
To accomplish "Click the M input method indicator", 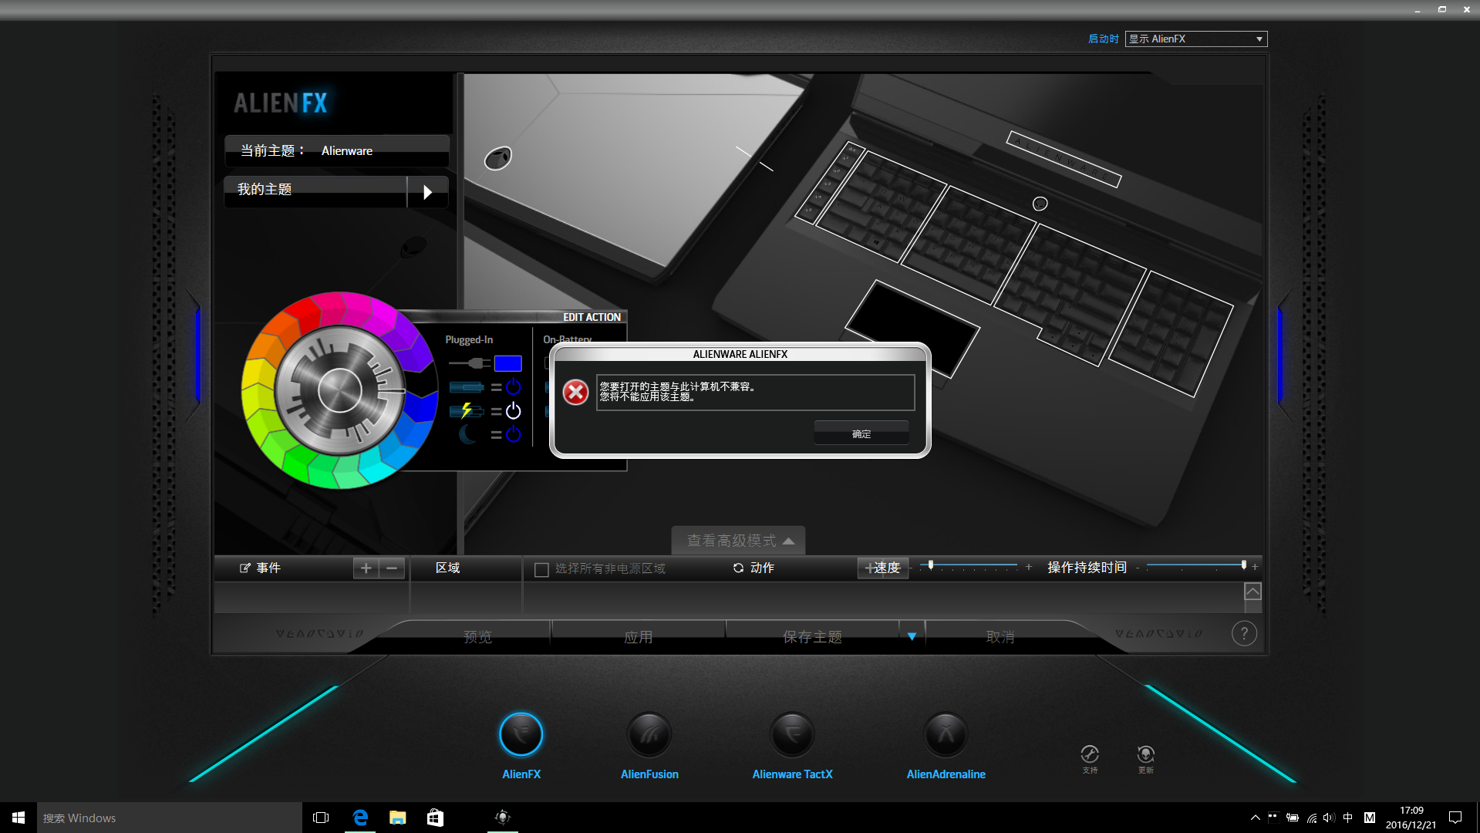I will [x=1370, y=818].
